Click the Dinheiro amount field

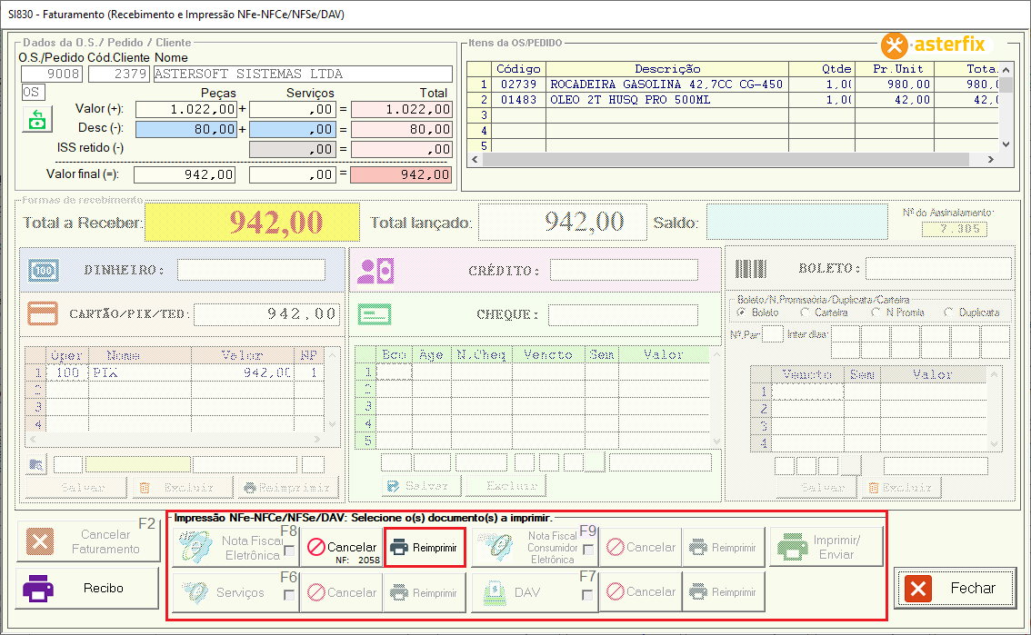[251, 270]
